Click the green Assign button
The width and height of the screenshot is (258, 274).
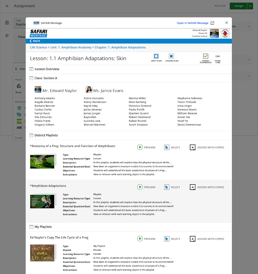pyautogui.click(x=239, y=6)
